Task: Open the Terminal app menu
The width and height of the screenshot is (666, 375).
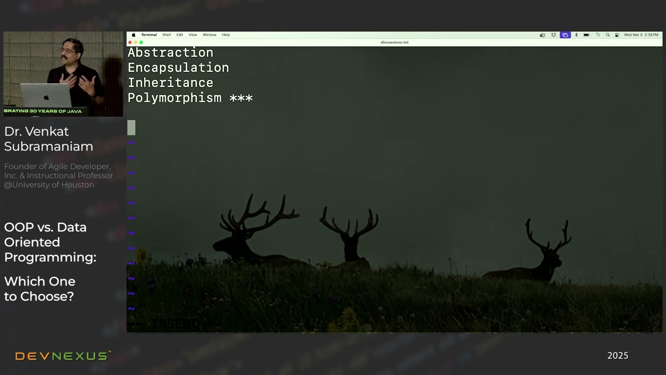Action: pyautogui.click(x=149, y=35)
